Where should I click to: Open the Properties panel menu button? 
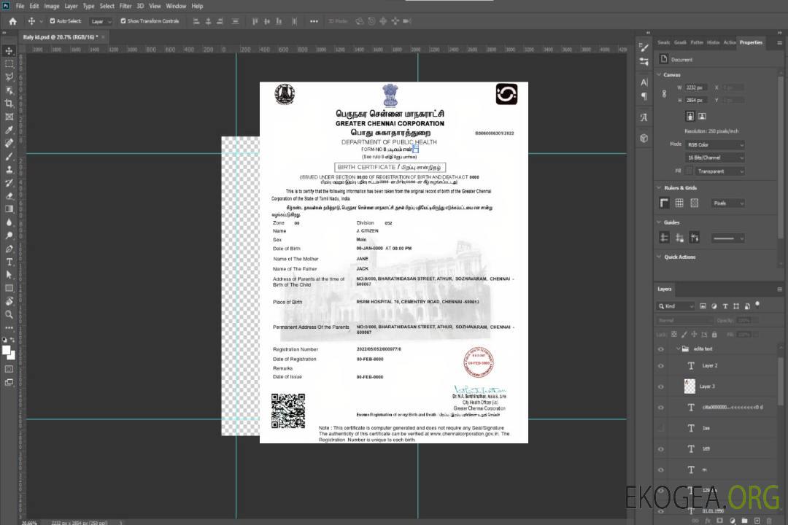[x=779, y=43]
